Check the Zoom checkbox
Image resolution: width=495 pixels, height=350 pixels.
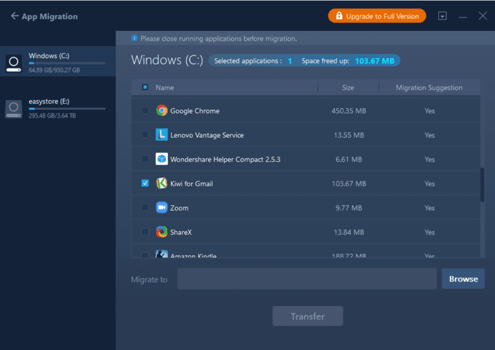click(x=145, y=208)
